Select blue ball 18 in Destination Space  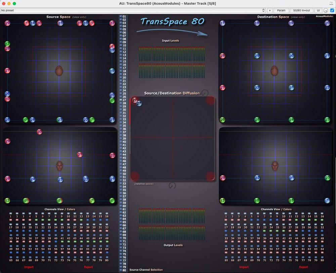(257, 23)
